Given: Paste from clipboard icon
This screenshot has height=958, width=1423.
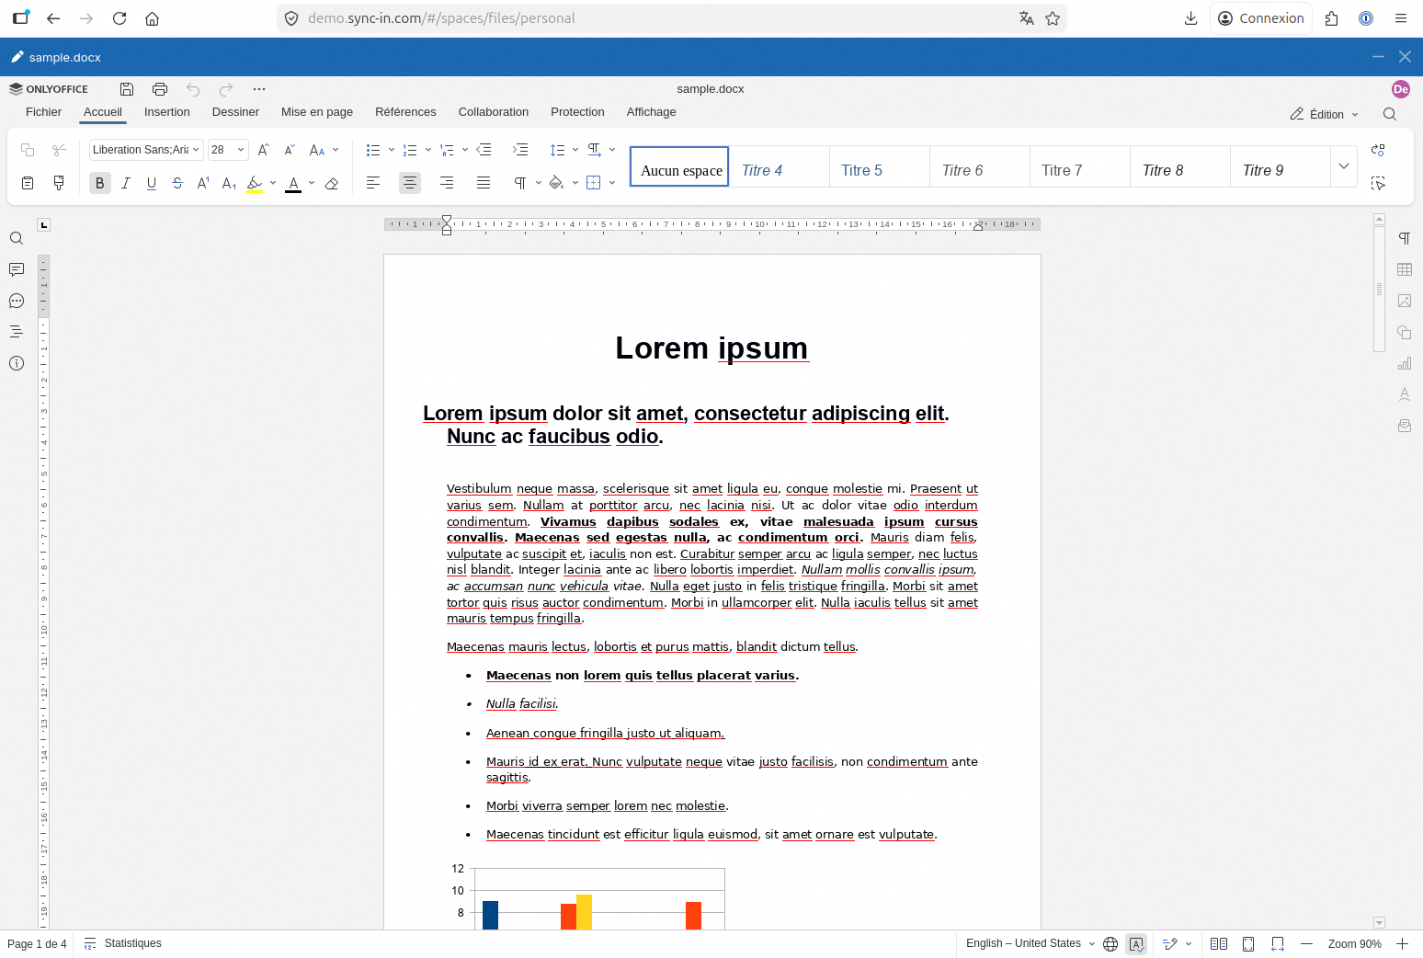Looking at the screenshot, I should [x=28, y=183].
